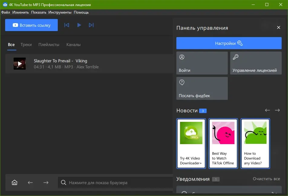Select the Slaughter To Prevail - Viking title
This screenshot has height=196, width=288.
(61, 61)
